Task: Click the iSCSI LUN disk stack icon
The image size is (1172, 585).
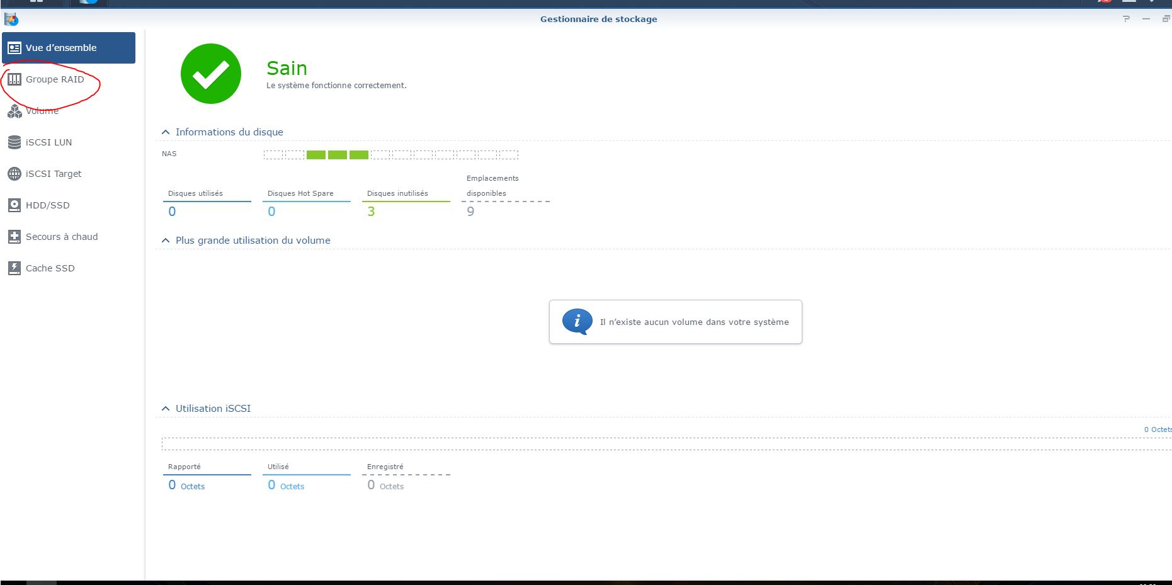Action: click(x=14, y=142)
